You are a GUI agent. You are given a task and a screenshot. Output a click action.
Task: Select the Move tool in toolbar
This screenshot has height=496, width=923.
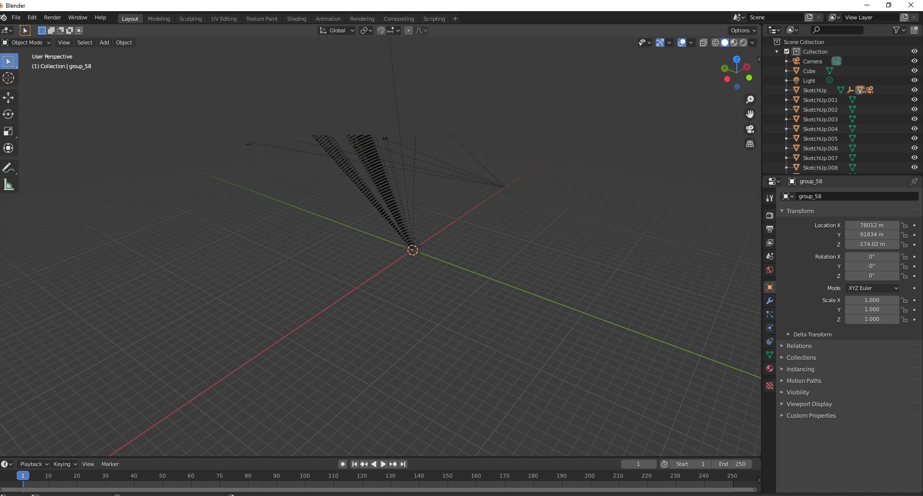pyautogui.click(x=8, y=97)
